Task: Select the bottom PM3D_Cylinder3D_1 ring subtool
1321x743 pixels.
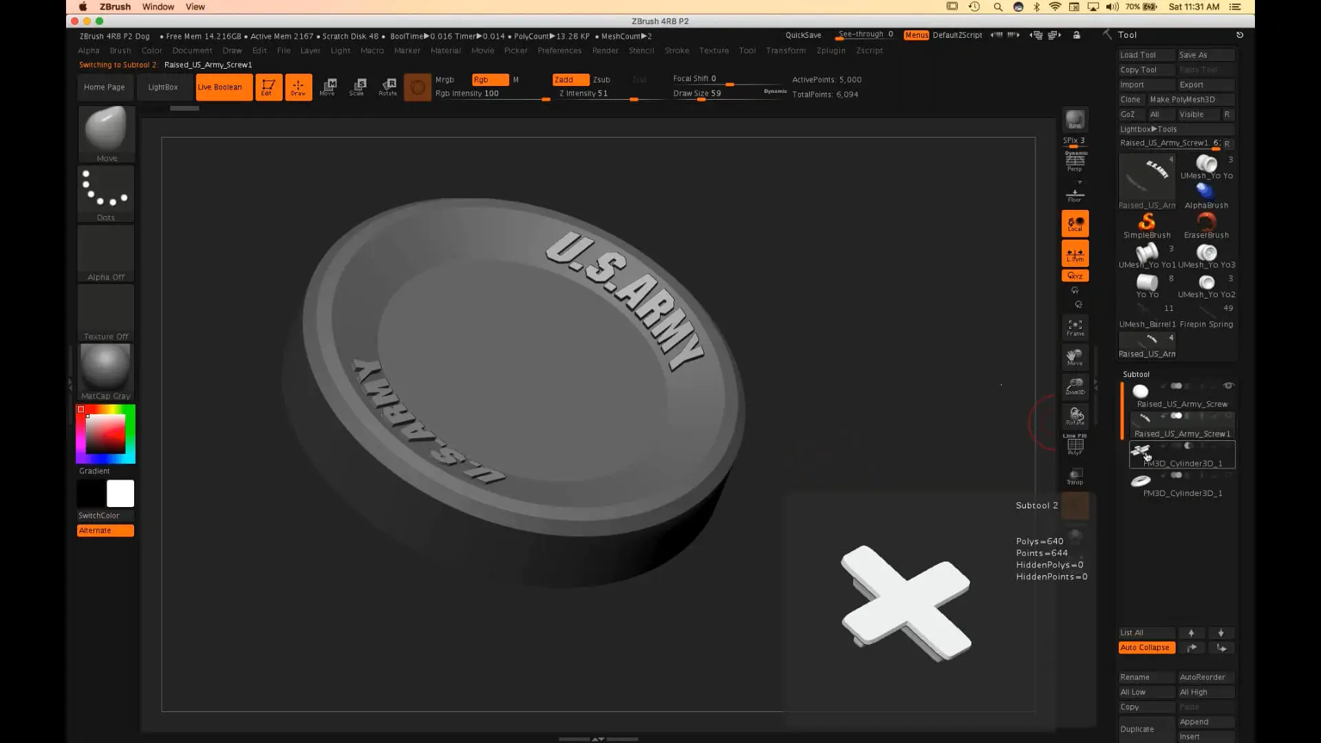Action: (1182, 484)
